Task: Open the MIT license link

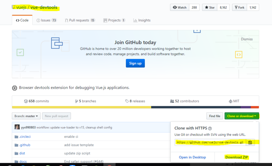Action: (234, 101)
